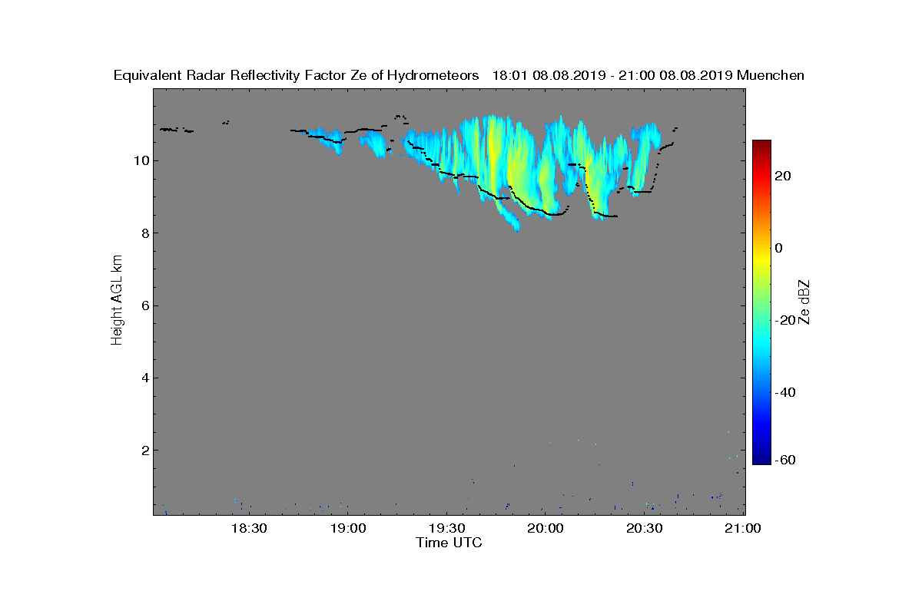Click the 20:00 time tick label

pyautogui.click(x=546, y=528)
